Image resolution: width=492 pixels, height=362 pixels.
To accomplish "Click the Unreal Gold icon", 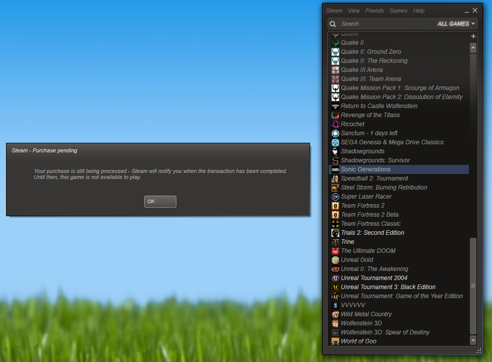I will (x=335, y=260).
